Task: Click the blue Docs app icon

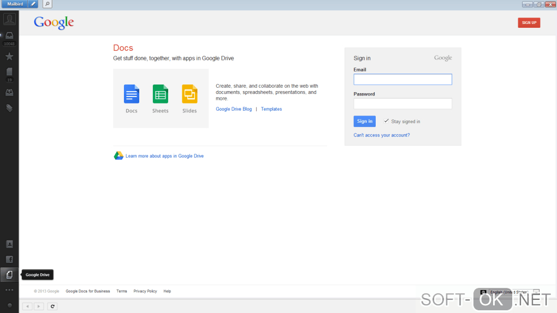Action: [x=132, y=94]
